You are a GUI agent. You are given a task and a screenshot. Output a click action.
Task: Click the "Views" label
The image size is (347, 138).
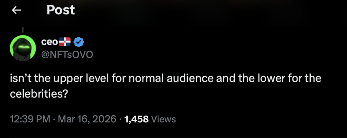pyautogui.click(x=163, y=119)
